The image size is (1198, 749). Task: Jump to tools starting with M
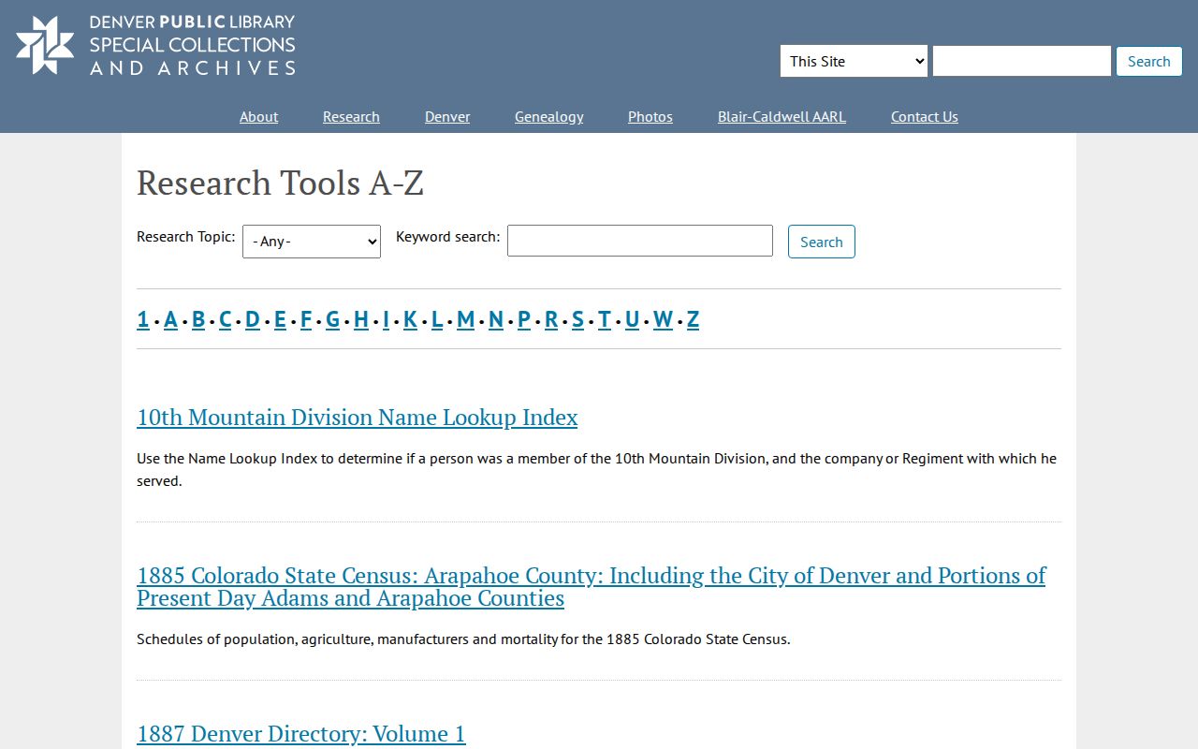[466, 319]
